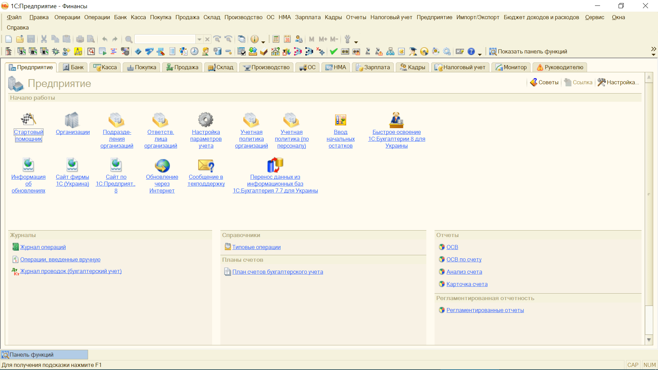
Task: Open the ОСВ по счету report link
Action: [x=464, y=259]
